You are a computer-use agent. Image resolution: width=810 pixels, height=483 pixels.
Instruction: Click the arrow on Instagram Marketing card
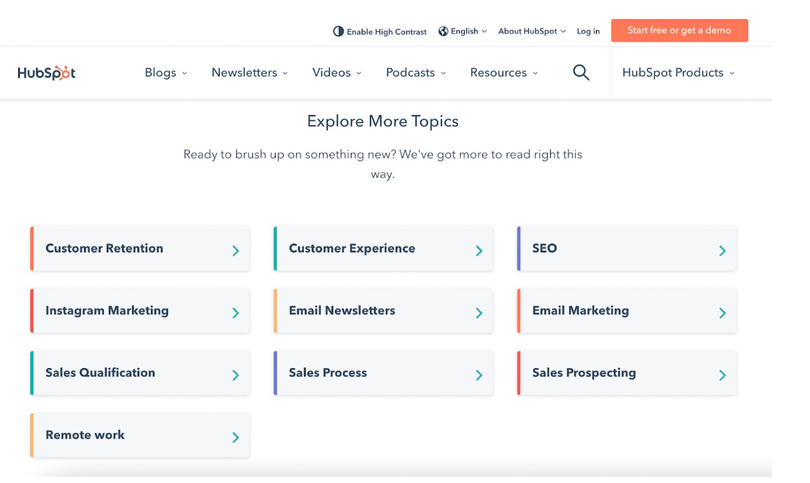pyautogui.click(x=235, y=313)
